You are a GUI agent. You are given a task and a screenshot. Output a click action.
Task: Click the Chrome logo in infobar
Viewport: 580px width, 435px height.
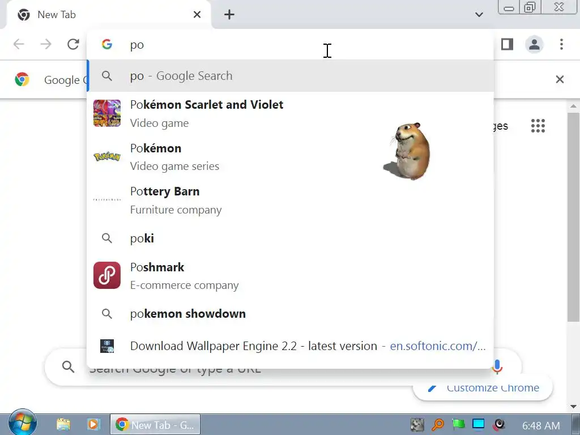[22, 79]
